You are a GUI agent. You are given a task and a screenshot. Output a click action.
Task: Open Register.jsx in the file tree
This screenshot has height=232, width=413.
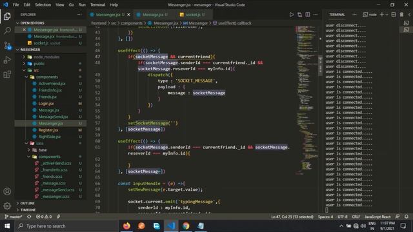(48, 130)
